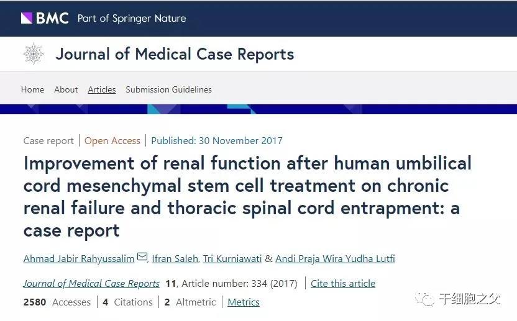This screenshot has width=517, height=321.
Task: Open Submission Guidelines page
Action: (x=168, y=89)
